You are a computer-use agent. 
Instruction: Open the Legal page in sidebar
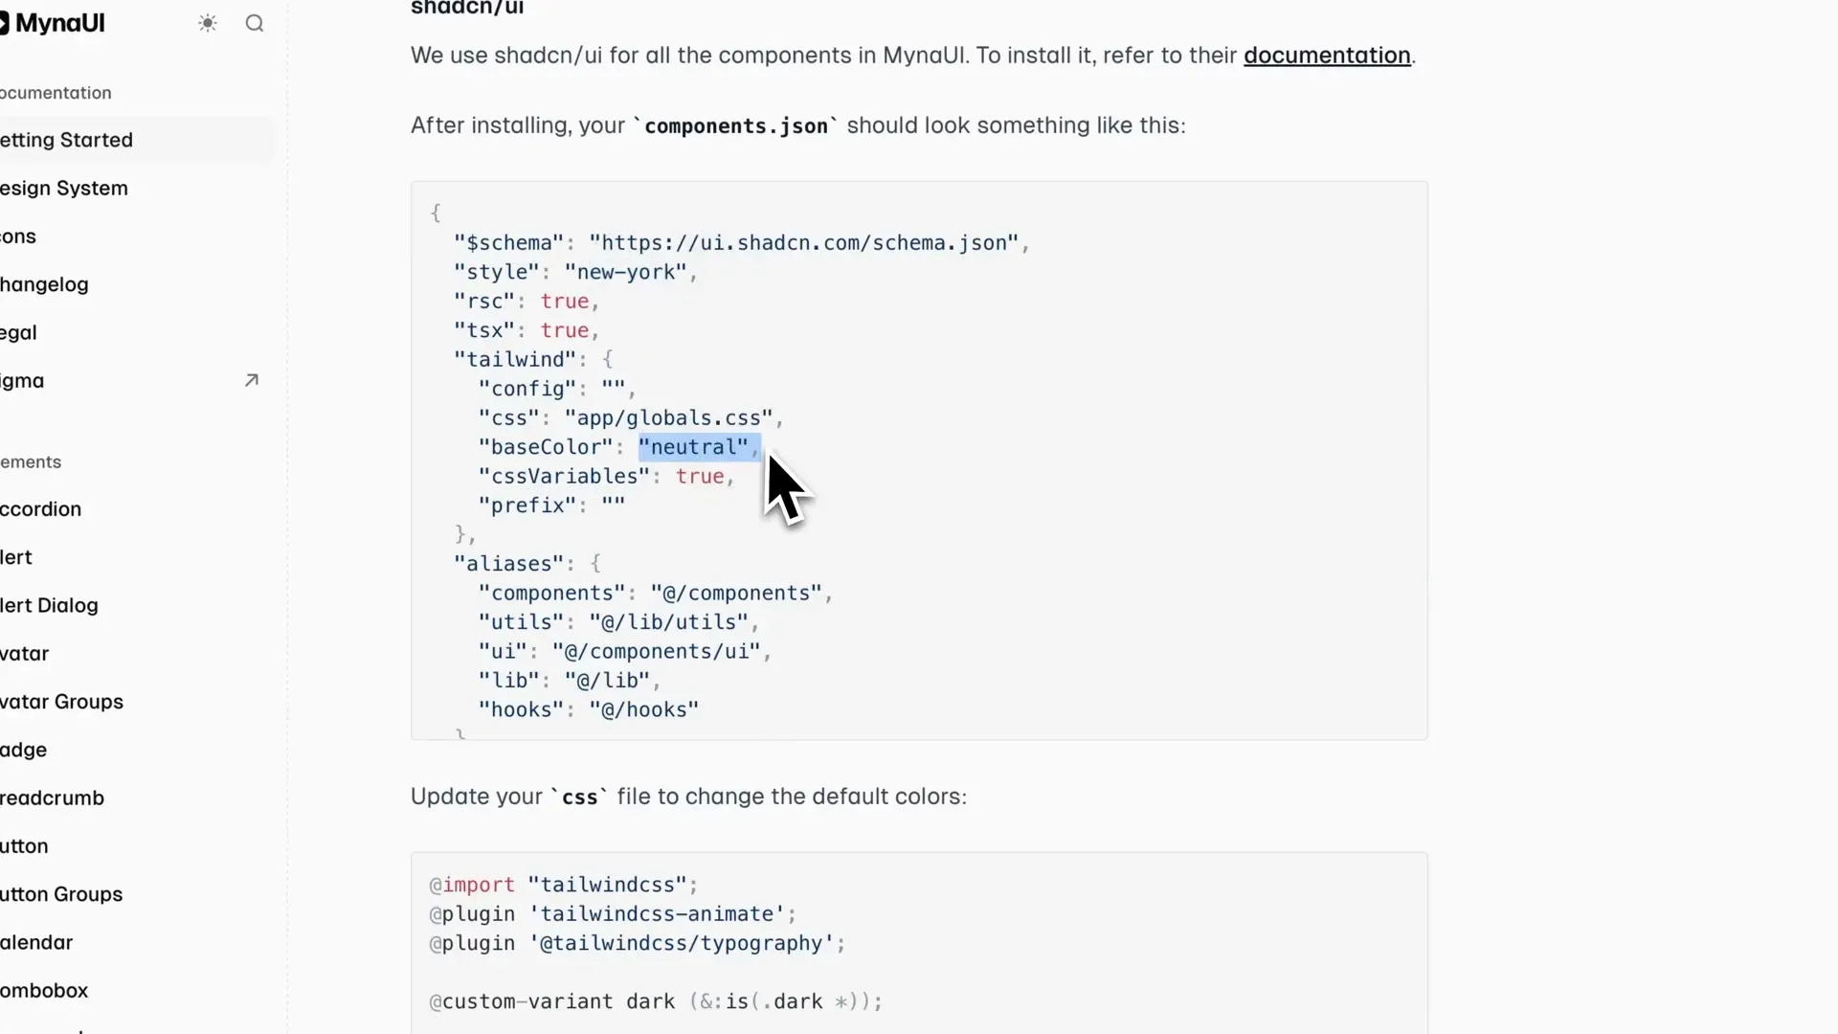(19, 333)
